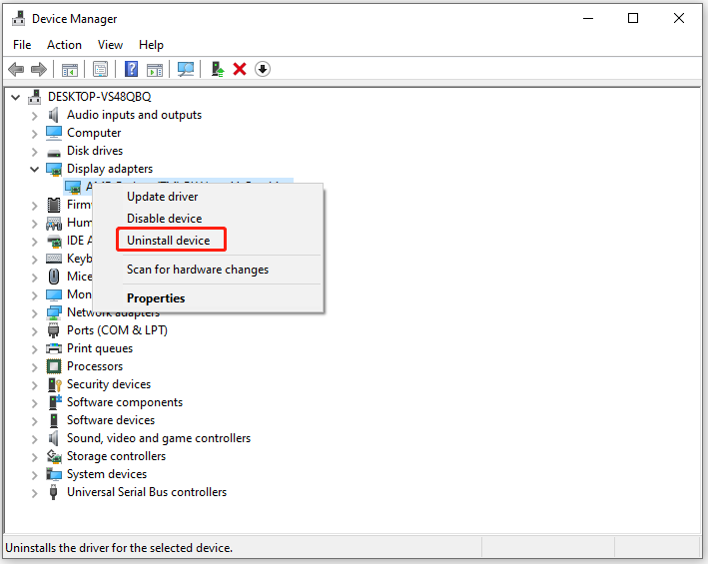
Task: Expand the Network adapters category
Action: click(34, 313)
